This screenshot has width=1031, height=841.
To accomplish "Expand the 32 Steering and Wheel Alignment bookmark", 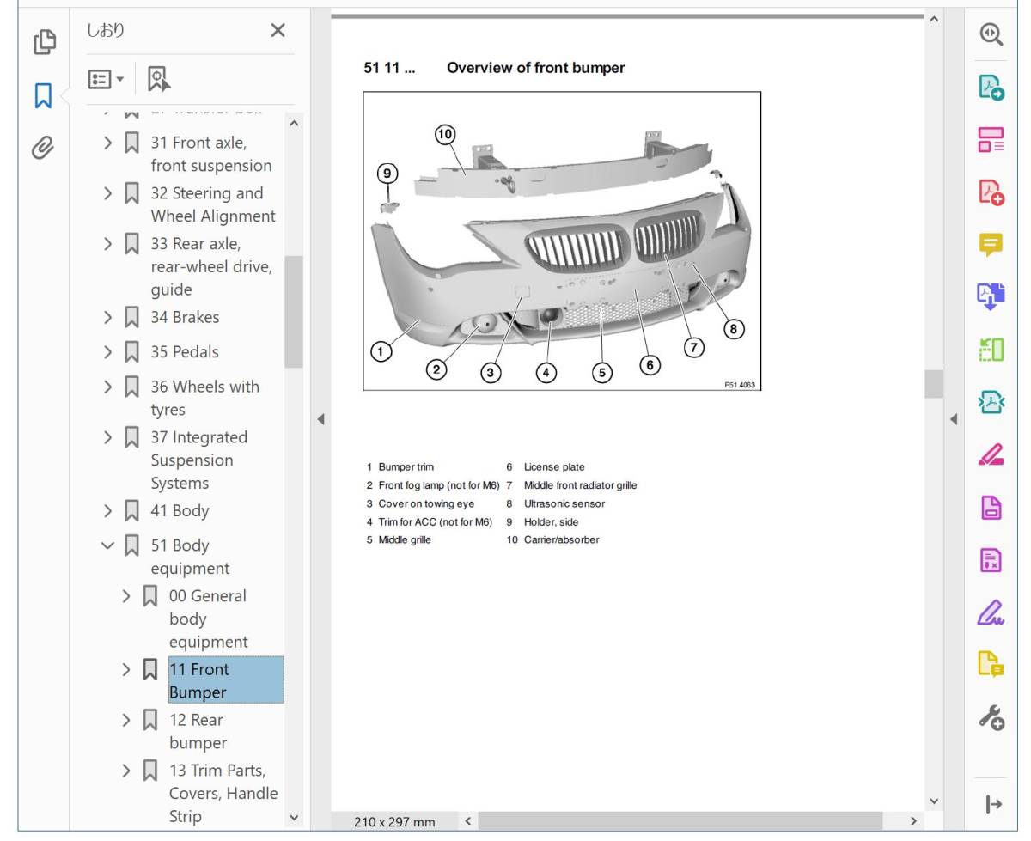I will [108, 193].
